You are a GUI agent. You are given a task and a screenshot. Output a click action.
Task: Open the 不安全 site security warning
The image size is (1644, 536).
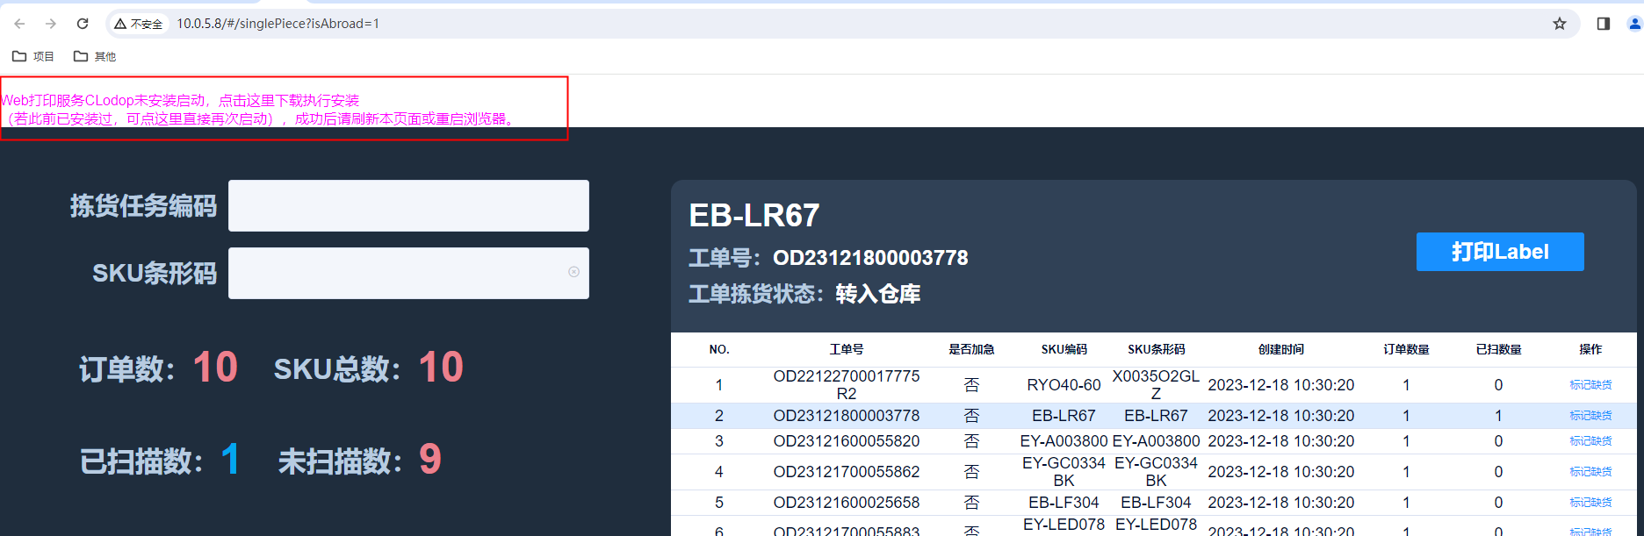pyautogui.click(x=139, y=24)
